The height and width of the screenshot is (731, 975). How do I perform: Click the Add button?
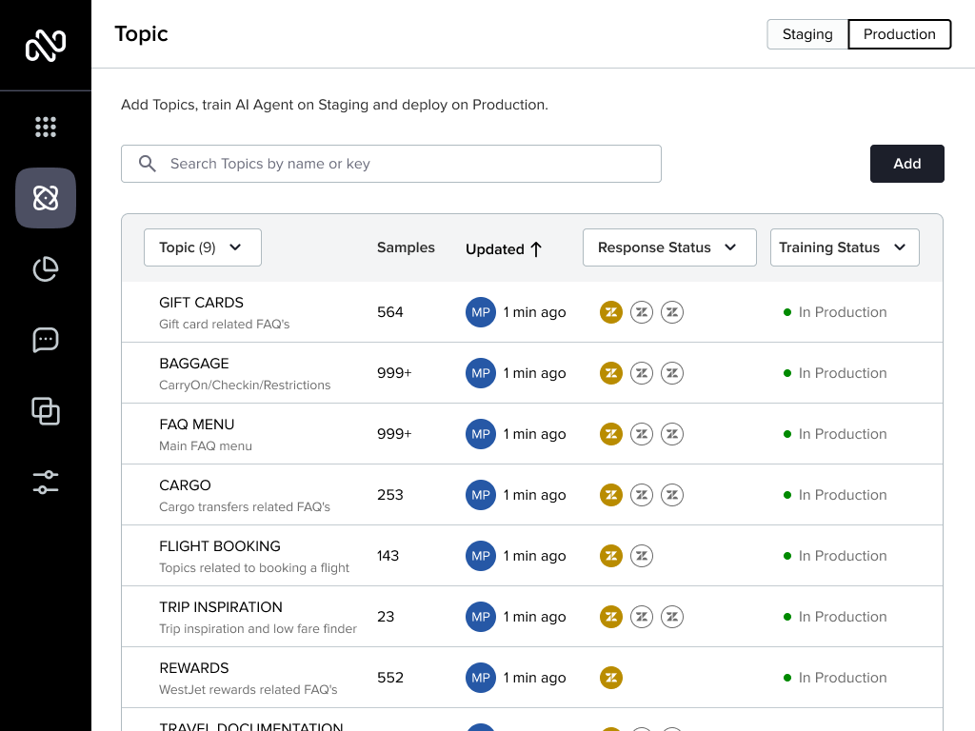click(x=906, y=164)
